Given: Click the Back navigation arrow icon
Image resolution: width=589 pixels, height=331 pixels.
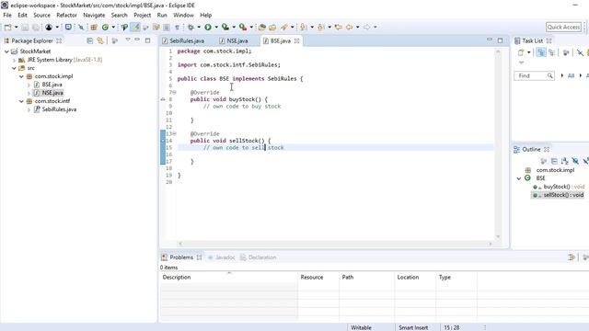Looking at the screenshot, I should [349, 27].
